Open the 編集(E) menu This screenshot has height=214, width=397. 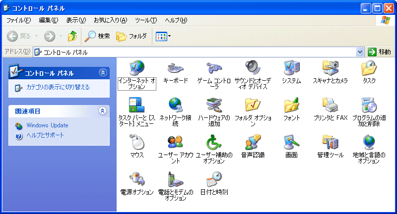48,20
